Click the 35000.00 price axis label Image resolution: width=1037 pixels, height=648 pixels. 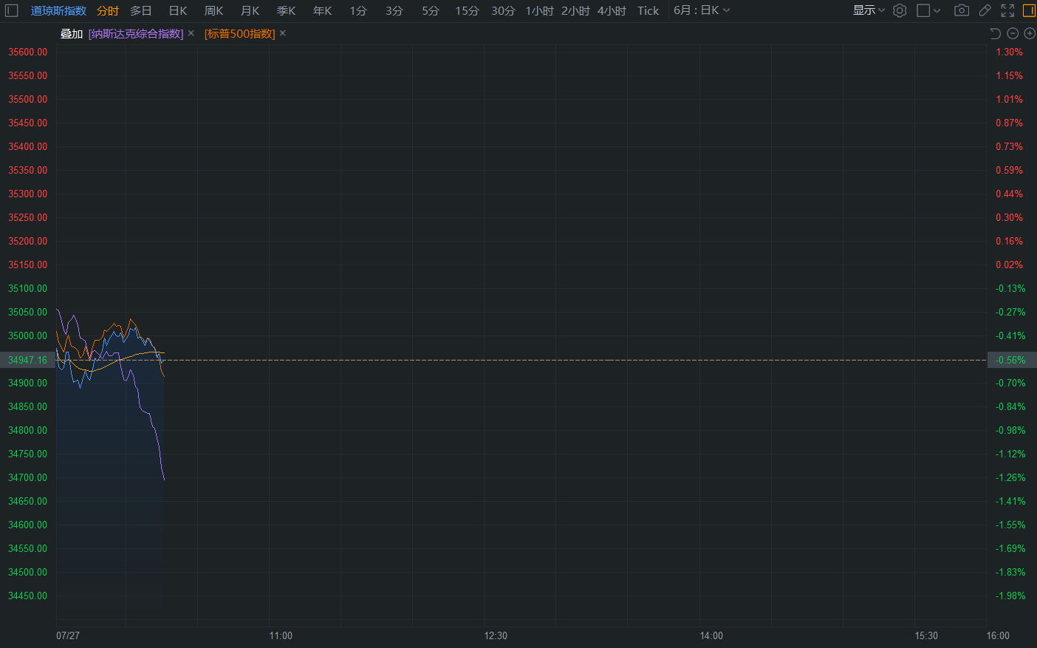pyautogui.click(x=27, y=335)
